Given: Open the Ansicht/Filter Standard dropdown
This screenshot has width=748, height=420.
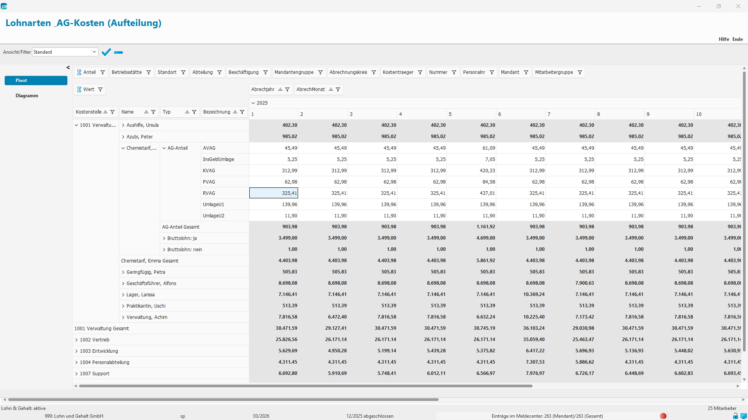Looking at the screenshot, I should tap(94, 52).
